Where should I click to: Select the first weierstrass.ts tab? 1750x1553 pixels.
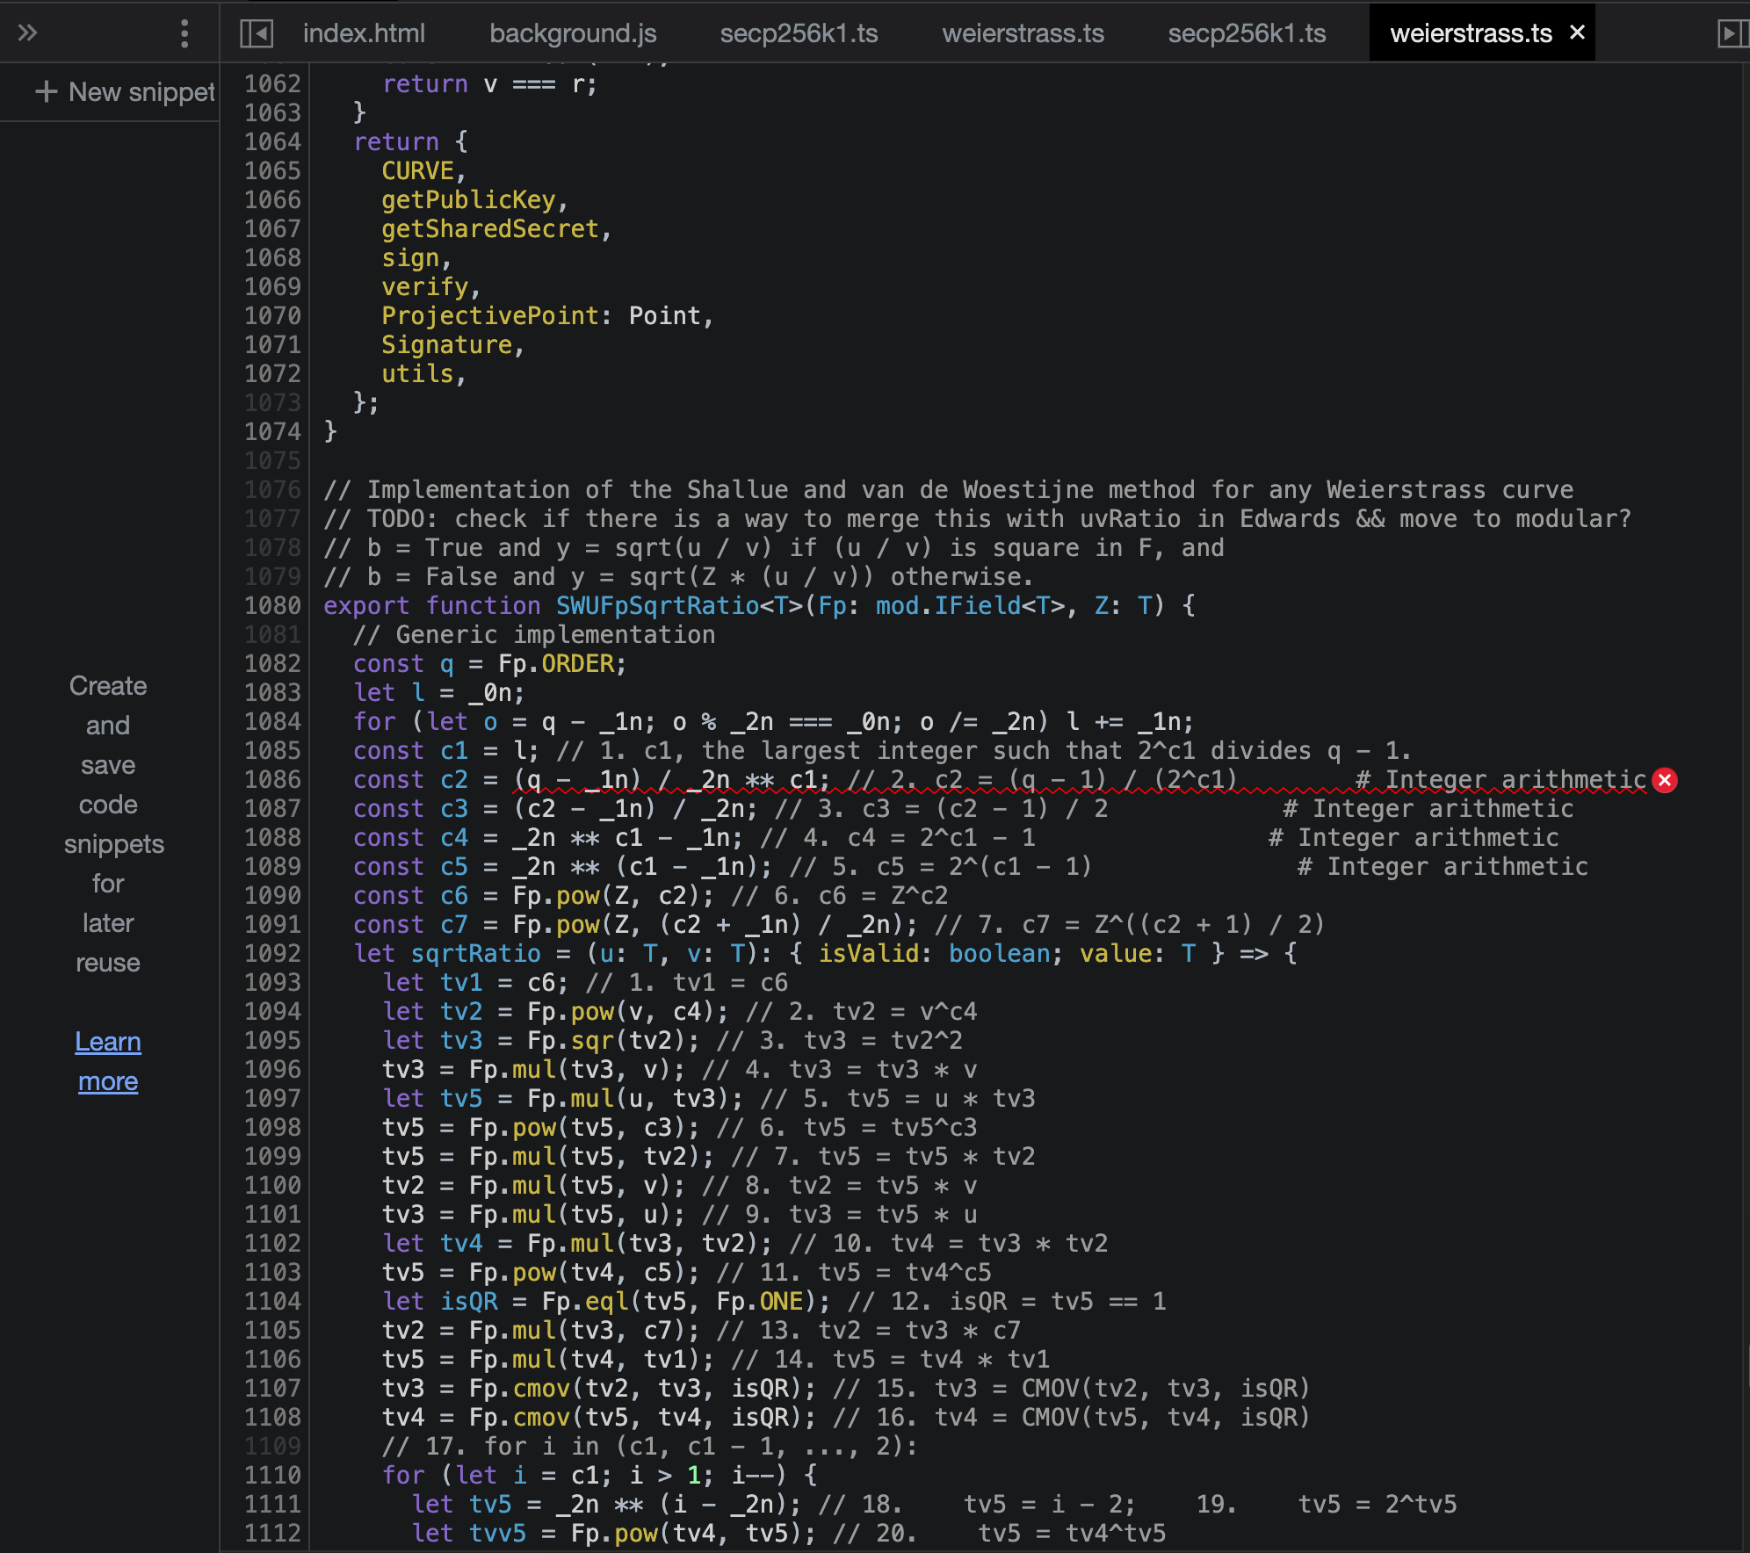(1023, 33)
